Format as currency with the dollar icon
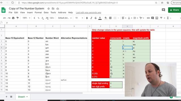The image size is (181, 101). click(x=34, y=18)
